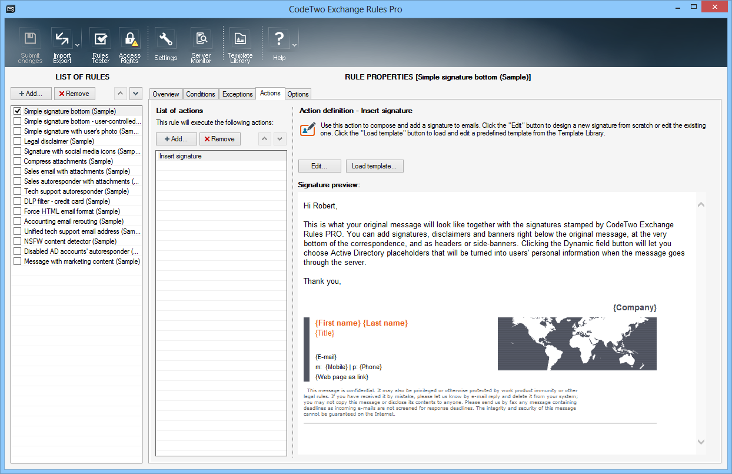The width and height of the screenshot is (732, 474).
Task: Open the Import Export tool
Action: pyautogui.click(x=61, y=45)
